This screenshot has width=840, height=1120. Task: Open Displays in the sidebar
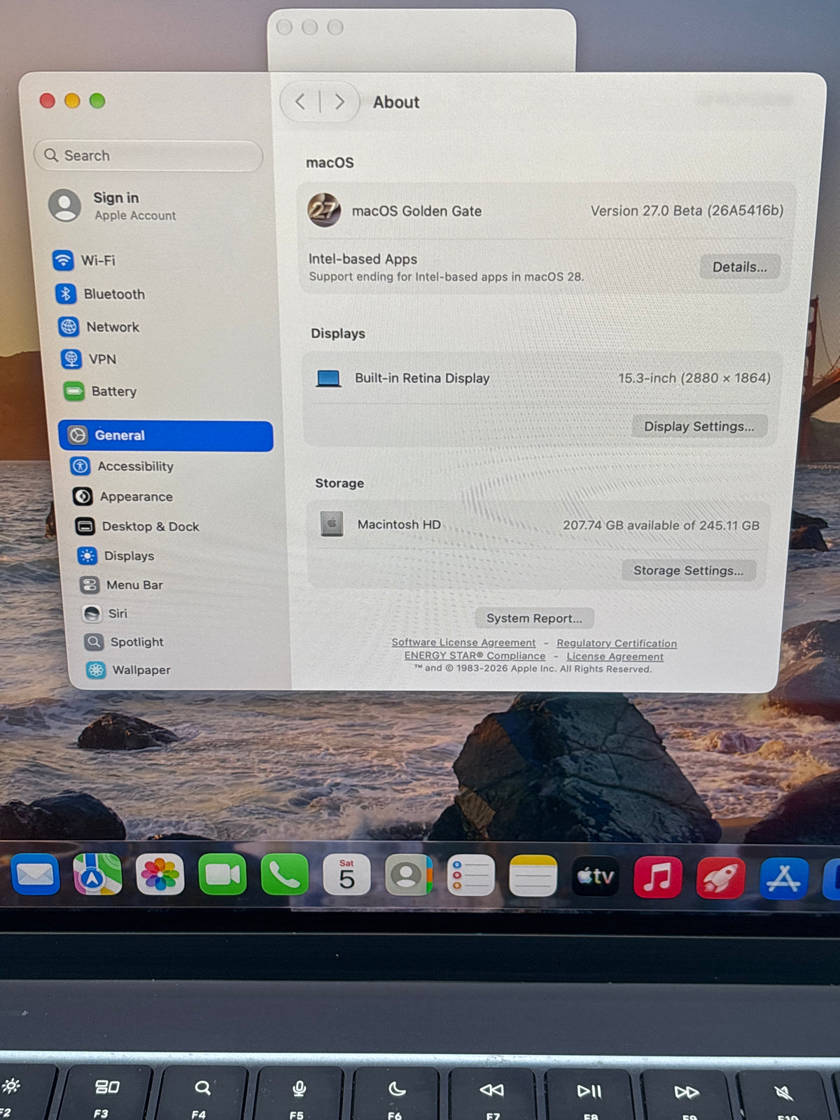(116, 556)
